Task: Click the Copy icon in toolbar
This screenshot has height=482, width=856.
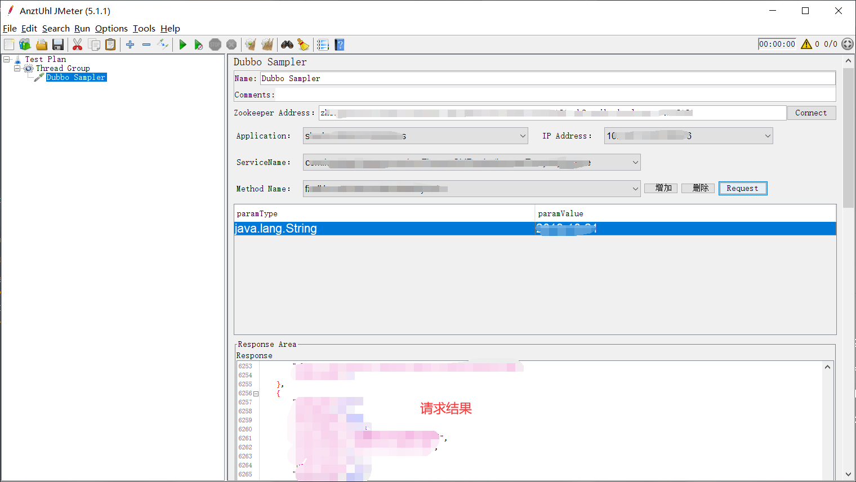Action: [x=94, y=44]
